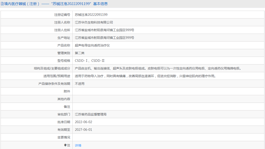Click the 变更情况 label
The width and height of the screenshot is (265, 149).
coord(64,137)
